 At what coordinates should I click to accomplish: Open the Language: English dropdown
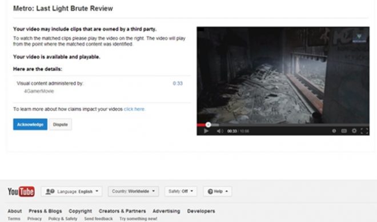click(x=71, y=192)
